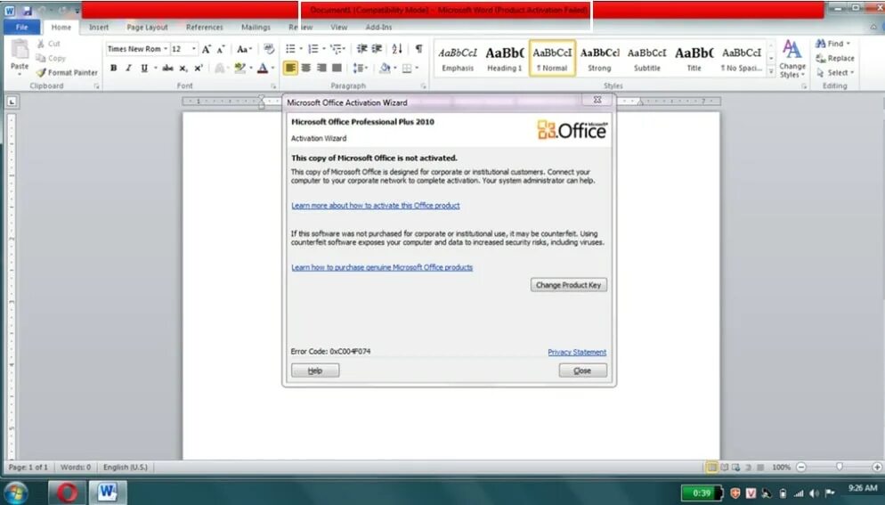Open the Privacy Statement link

tap(577, 352)
